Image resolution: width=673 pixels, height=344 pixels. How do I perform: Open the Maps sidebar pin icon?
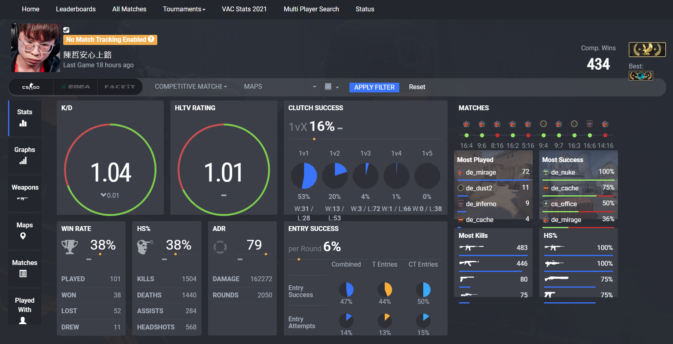point(23,236)
